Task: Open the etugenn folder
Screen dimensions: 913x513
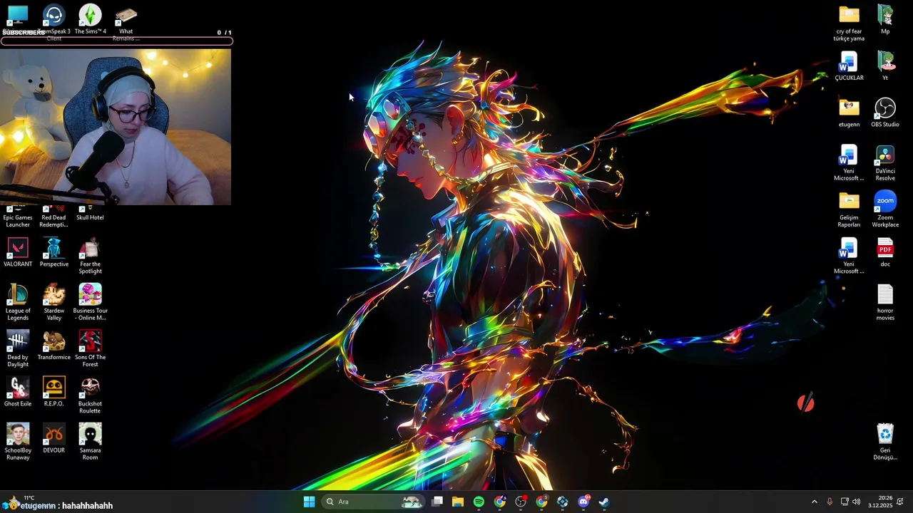Action: tap(849, 108)
